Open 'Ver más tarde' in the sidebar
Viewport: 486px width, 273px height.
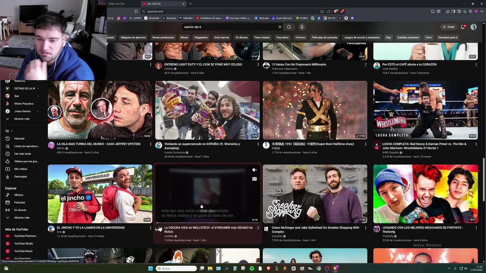[22, 154]
